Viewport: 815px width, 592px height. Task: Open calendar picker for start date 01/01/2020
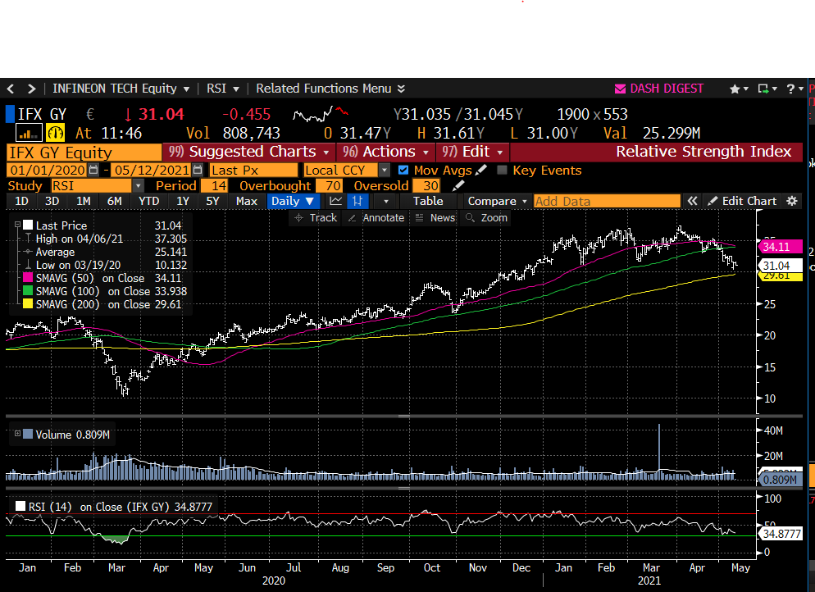(93, 170)
